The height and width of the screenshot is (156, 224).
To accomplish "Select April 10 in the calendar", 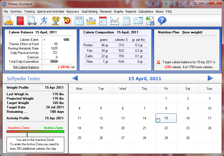I will click(x=209, y=108).
